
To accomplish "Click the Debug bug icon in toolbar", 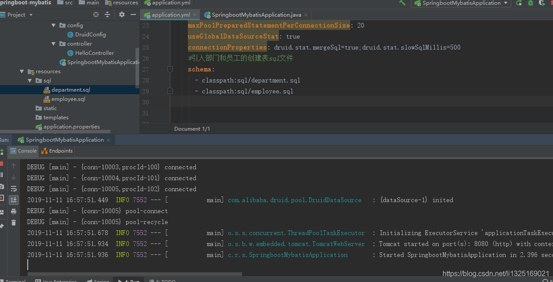I will point(531,3).
